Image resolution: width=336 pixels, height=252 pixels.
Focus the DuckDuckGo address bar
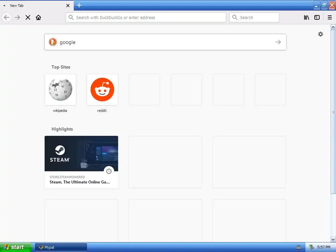[x=146, y=17]
